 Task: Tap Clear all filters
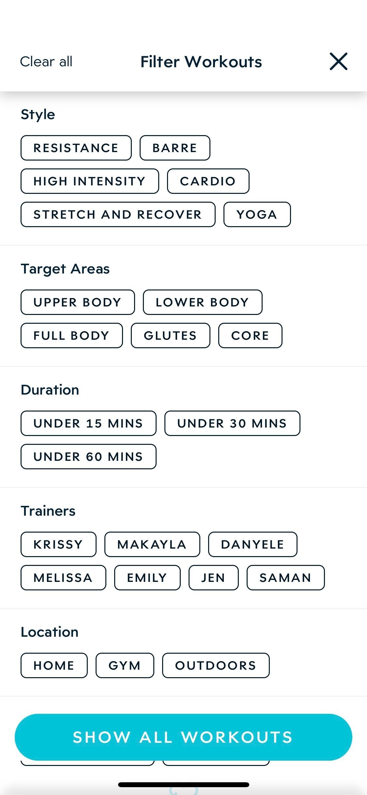click(x=46, y=61)
